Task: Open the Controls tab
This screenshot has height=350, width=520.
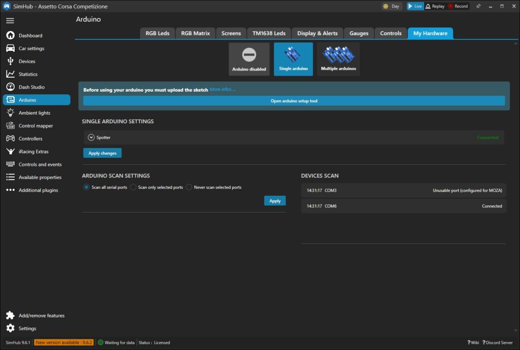Action: pos(391,33)
